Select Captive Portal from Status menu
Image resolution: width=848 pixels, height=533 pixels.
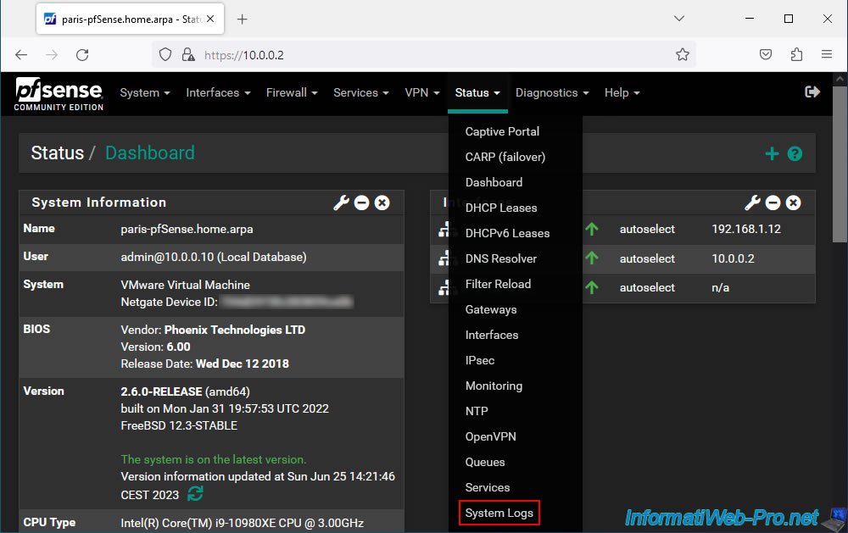pyautogui.click(x=502, y=132)
